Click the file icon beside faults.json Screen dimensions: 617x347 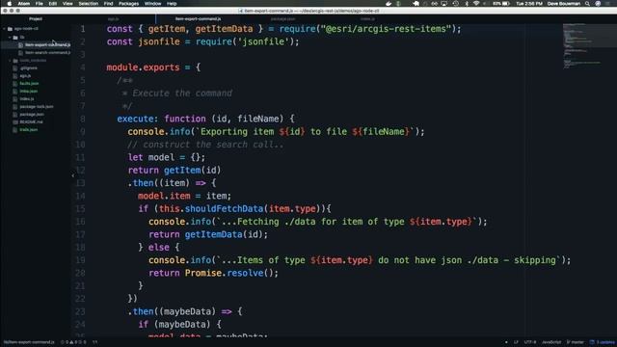click(15, 84)
